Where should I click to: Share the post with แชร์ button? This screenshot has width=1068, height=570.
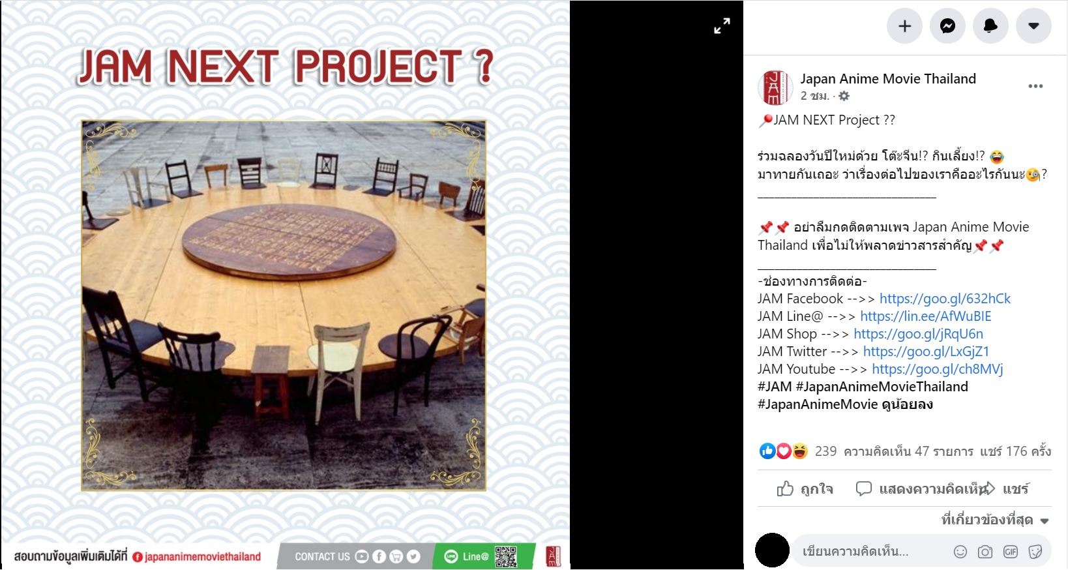pos(1007,488)
